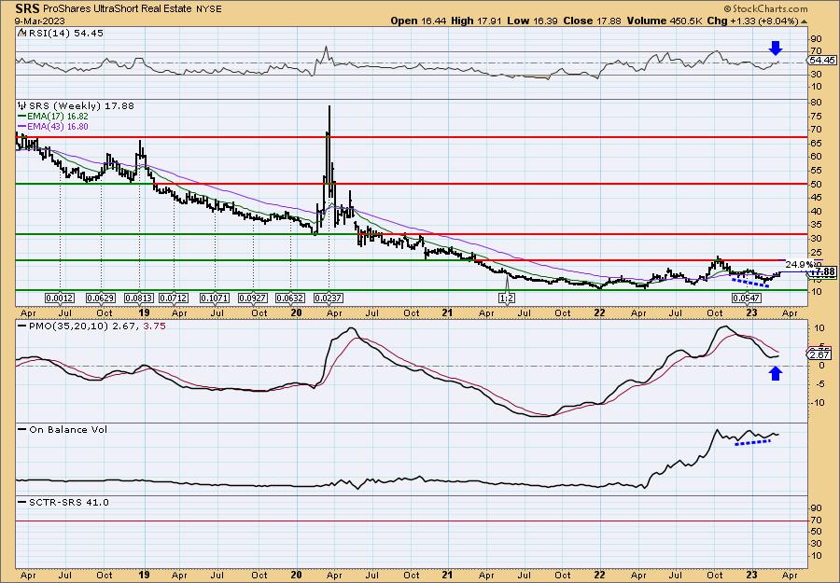Viewport: 840px width, 583px height.
Task: Click the 40 label on price axis
Action: pos(816,211)
